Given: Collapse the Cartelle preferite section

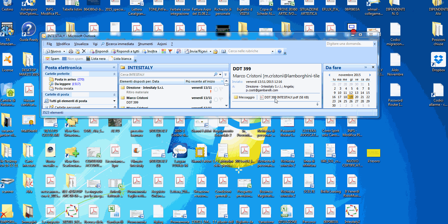Looking at the screenshot, I should click(x=114, y=74).
